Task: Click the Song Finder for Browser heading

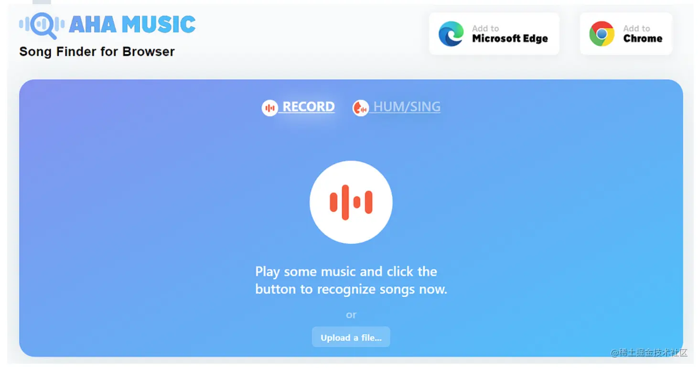Action: click(x=97, y=52)
